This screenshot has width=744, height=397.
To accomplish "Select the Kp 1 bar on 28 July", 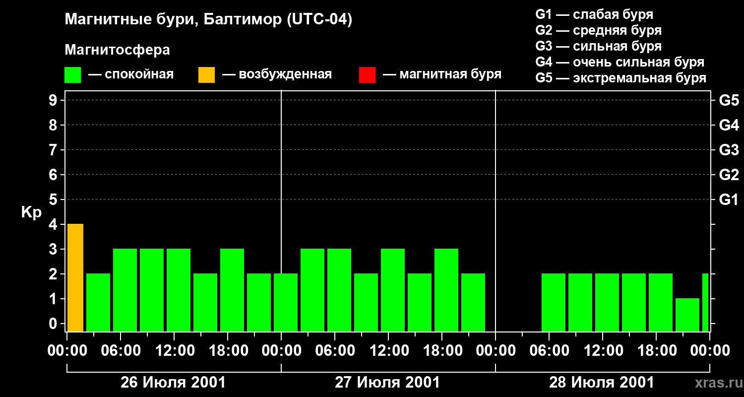I will pos(687,315).
